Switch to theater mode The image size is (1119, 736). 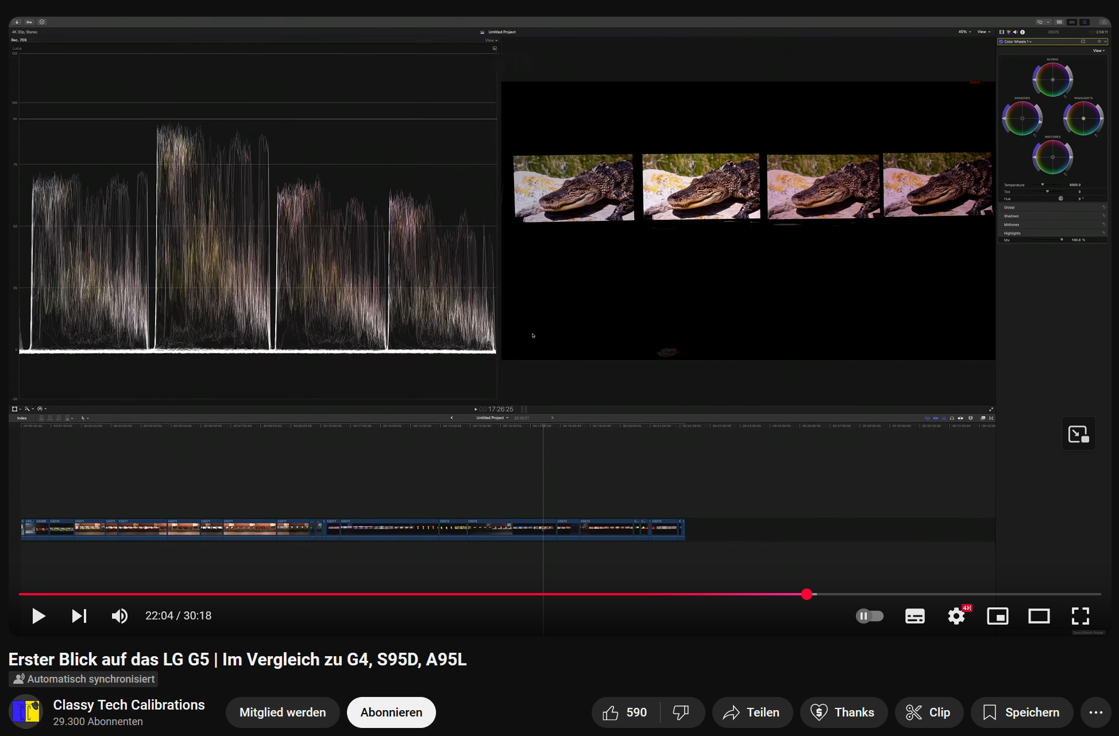(1039, 616)
